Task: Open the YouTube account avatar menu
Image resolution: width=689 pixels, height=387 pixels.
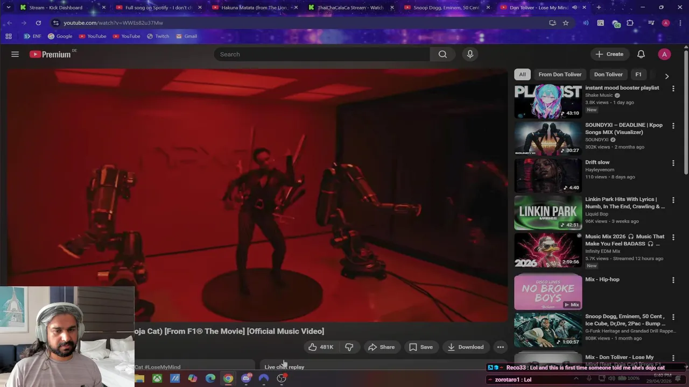Action: 664,54
